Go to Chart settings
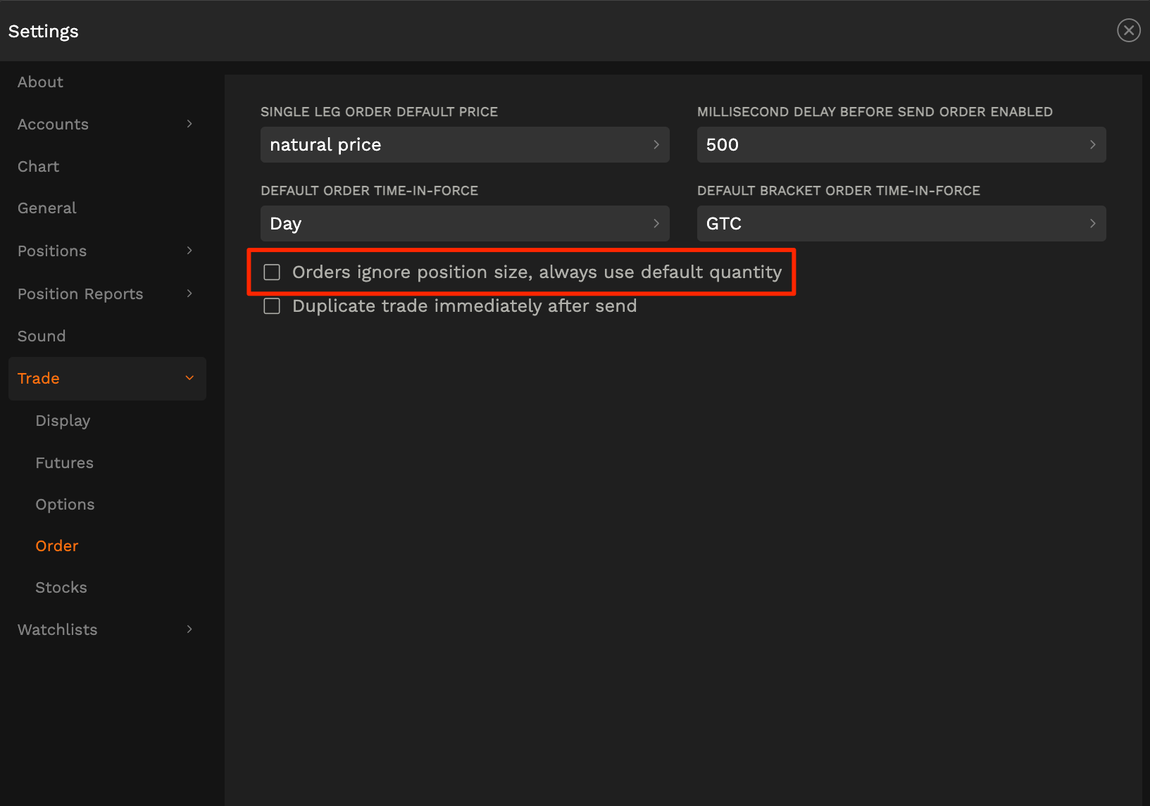 coord(38,166)
